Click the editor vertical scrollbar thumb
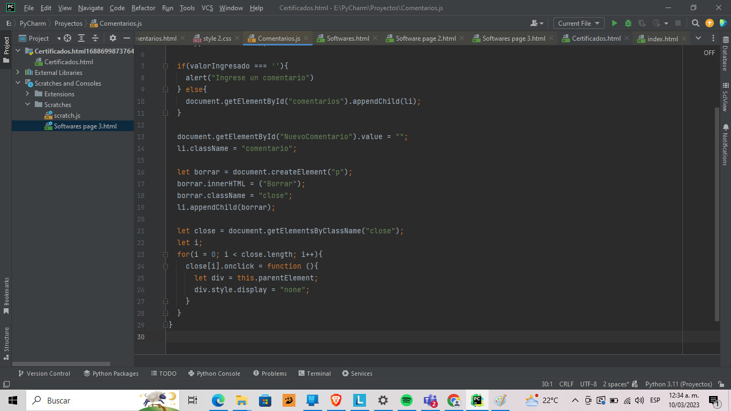Viewport: 731px width, 411px height. click(x=717, y=214)
